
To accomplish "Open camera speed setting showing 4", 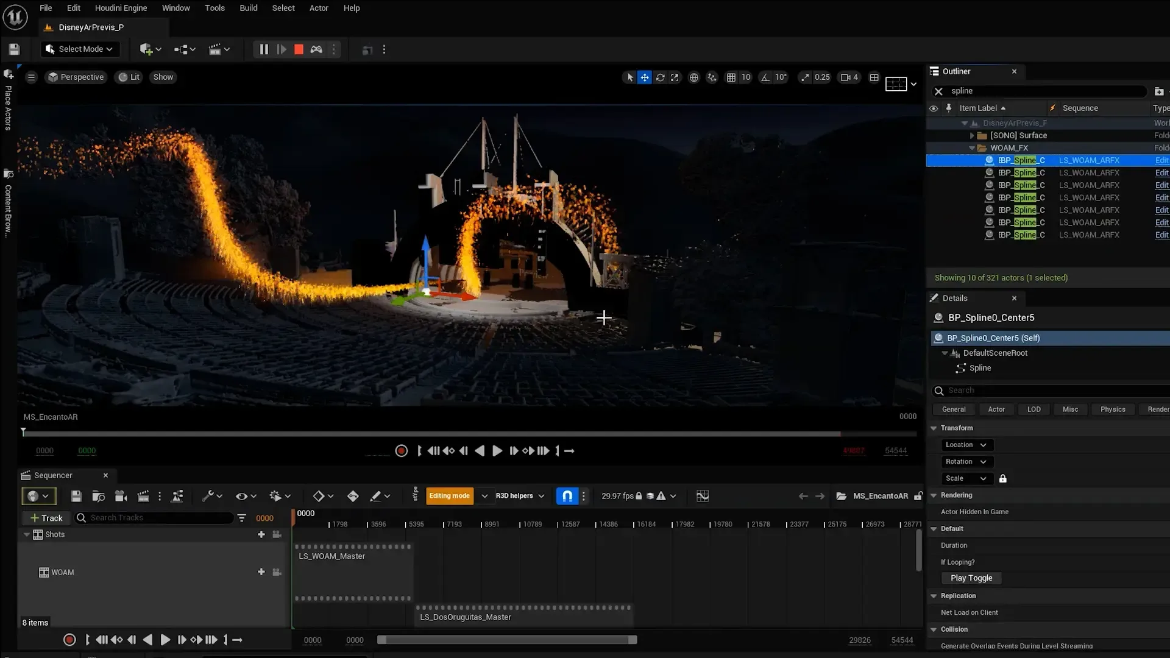I will pos(849,77).
